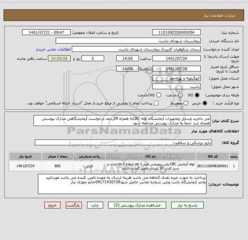This screenshot has width=248, height=240.
Task: Click the مشاهده مدارک پیوستی (2) button
Action: point(137,205)
